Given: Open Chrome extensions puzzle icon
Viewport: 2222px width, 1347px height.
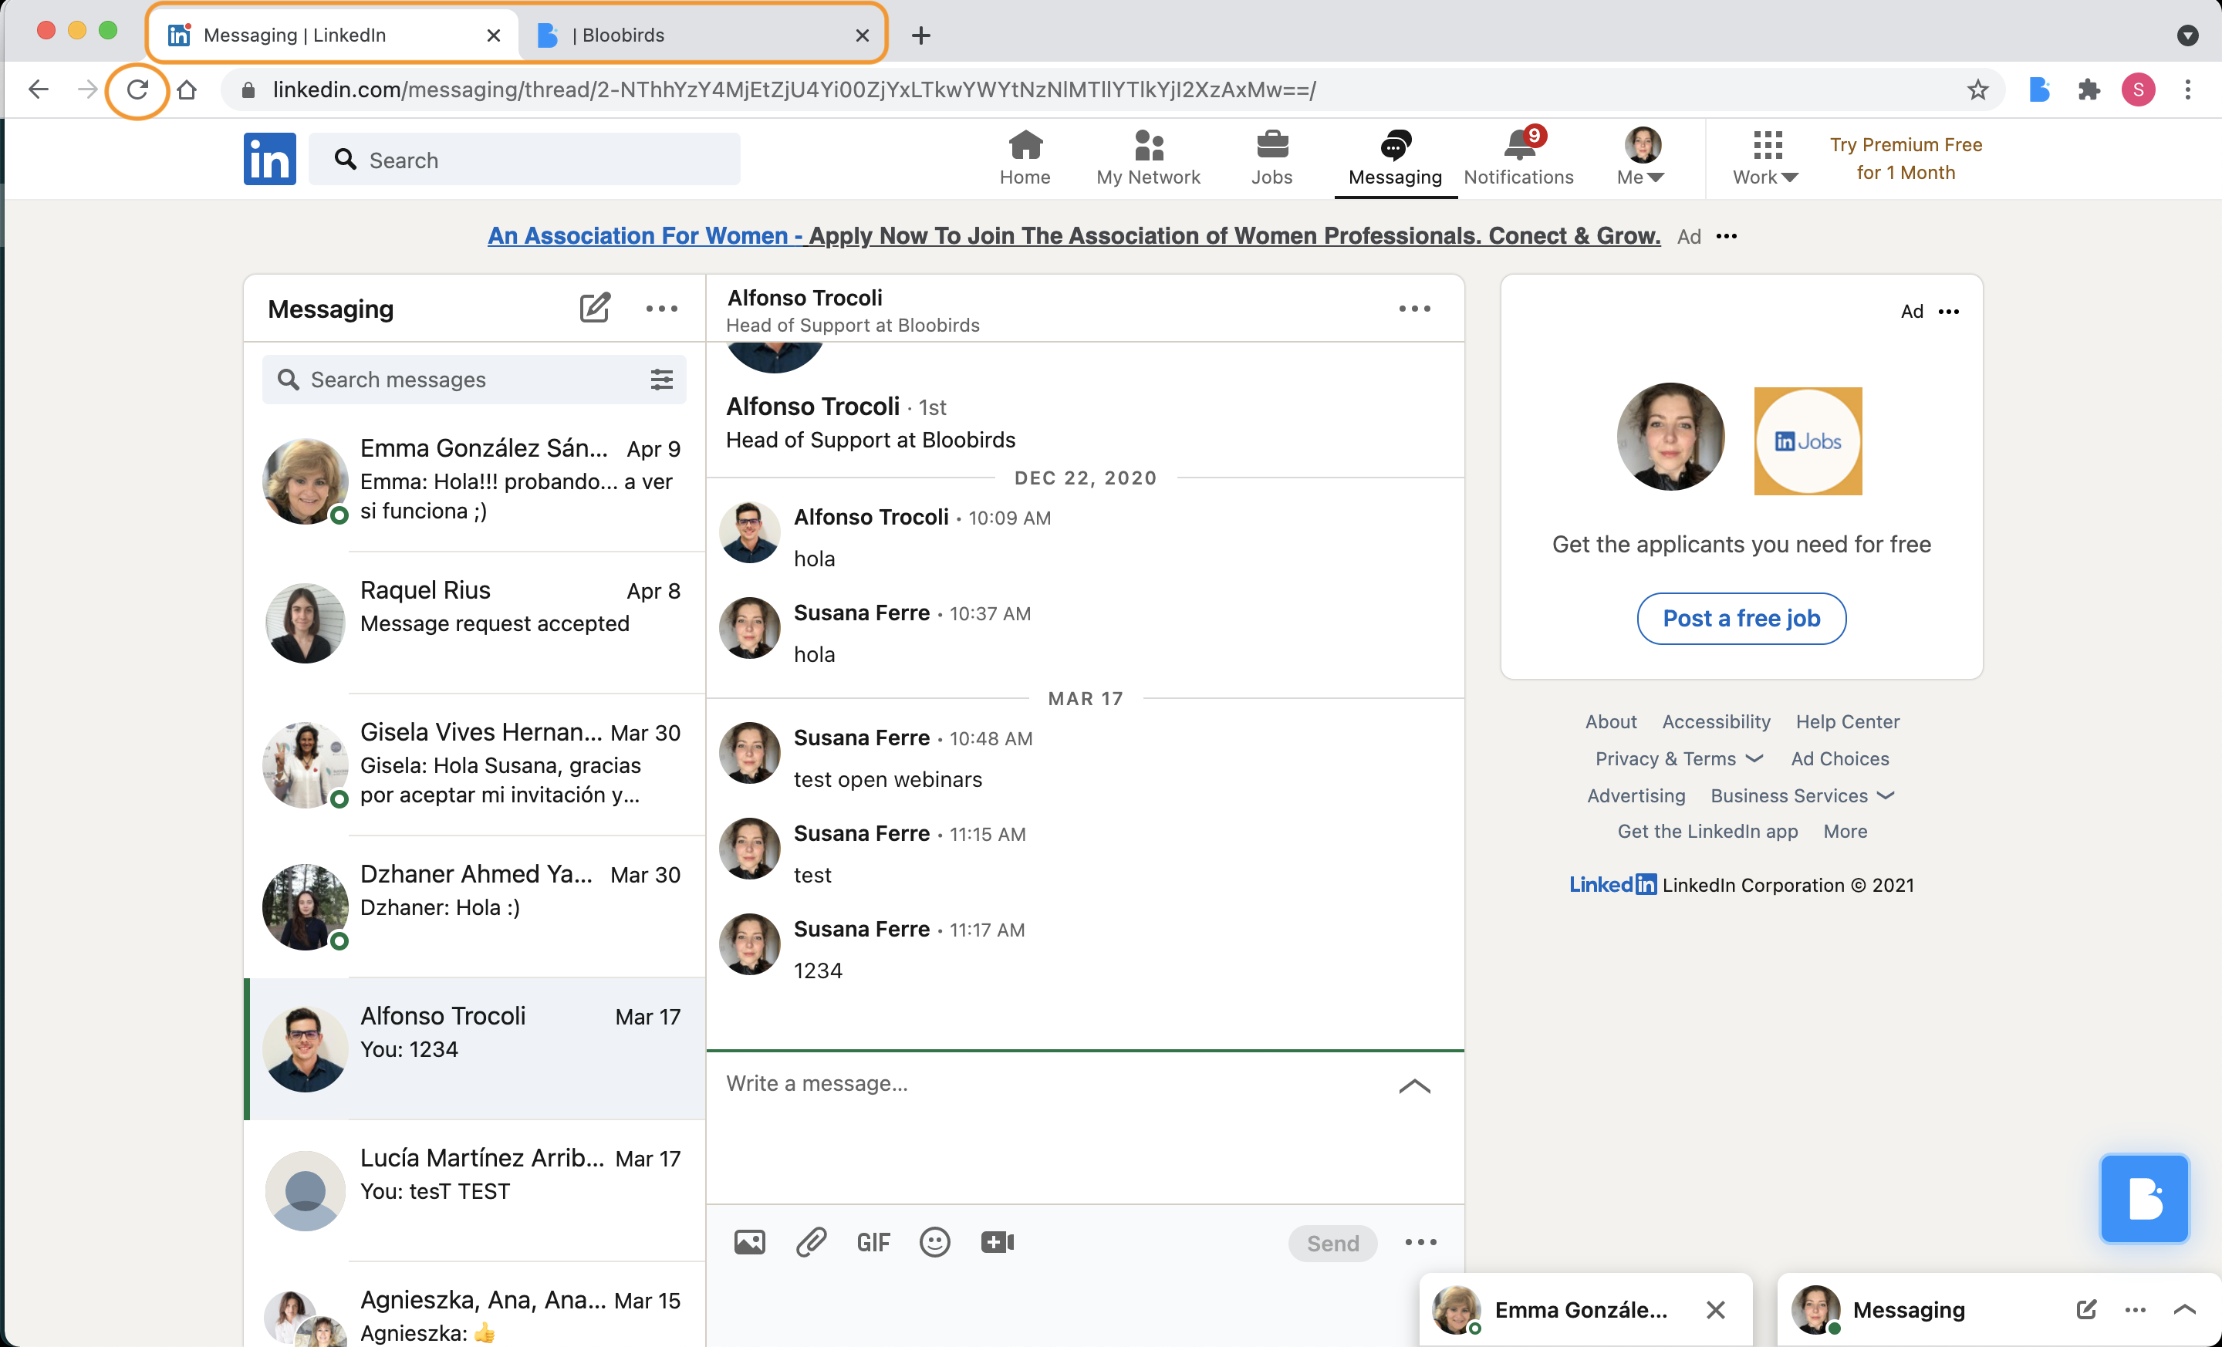Looking at the screenshot, I should pyautogui.click(x=2089, y=89).
